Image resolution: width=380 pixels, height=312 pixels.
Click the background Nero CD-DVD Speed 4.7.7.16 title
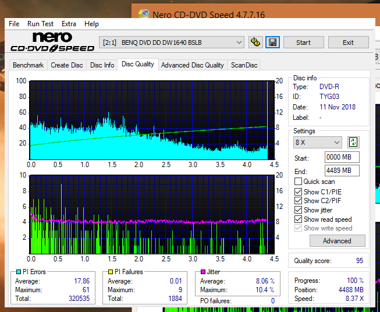209,15
